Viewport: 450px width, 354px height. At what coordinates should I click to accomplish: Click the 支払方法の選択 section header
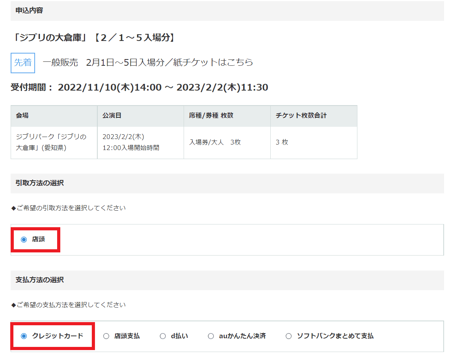pos(39,280)
